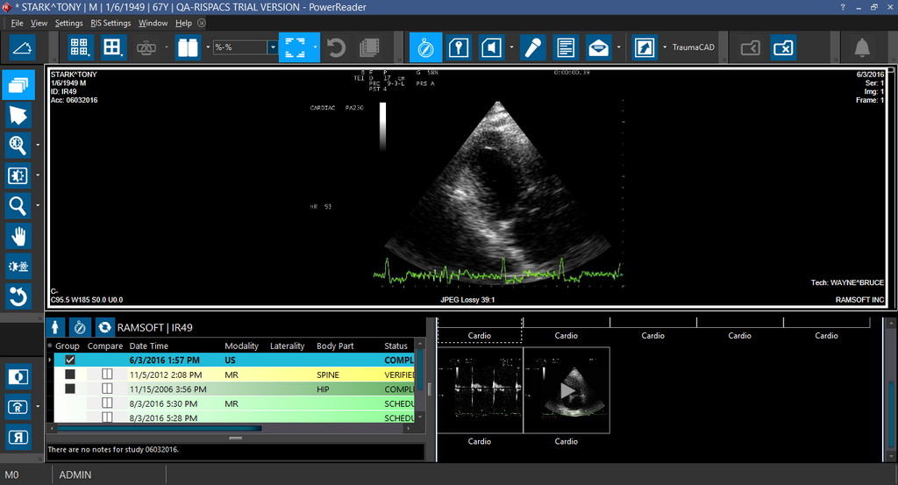The image size is (898, 485).
Task: Open the %-% combo box dropdown
Action: (273, 47)
